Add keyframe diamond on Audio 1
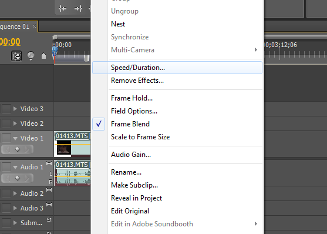 pyautogui.click(x=17, y=178)
